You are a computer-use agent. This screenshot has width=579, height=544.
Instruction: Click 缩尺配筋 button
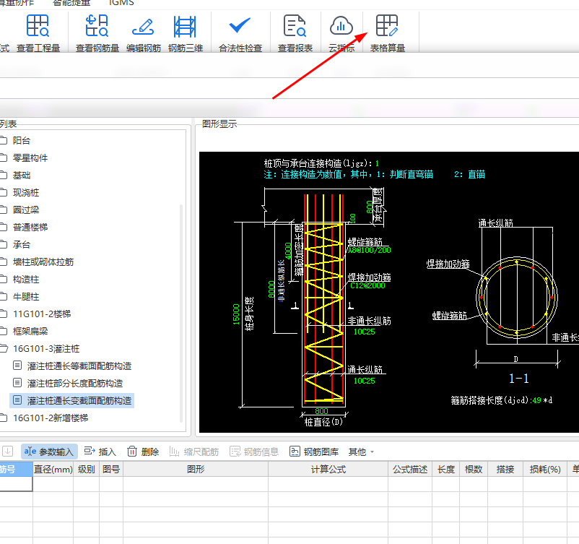194,452
